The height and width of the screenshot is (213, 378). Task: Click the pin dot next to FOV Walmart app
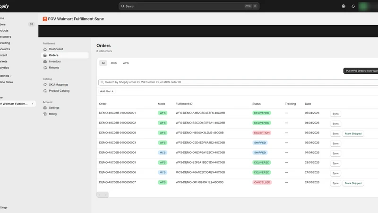pos(33,104)
